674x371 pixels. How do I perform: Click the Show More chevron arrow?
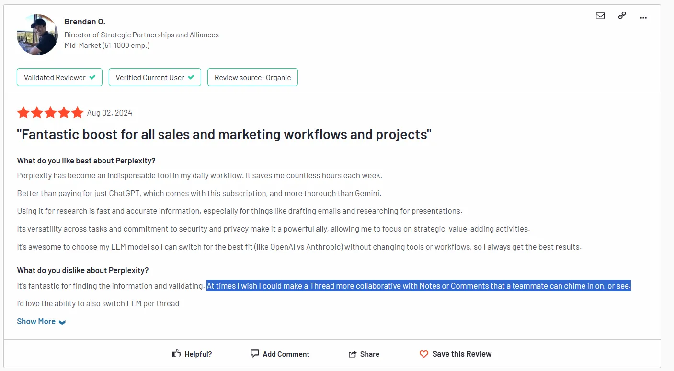click(62, 322)
